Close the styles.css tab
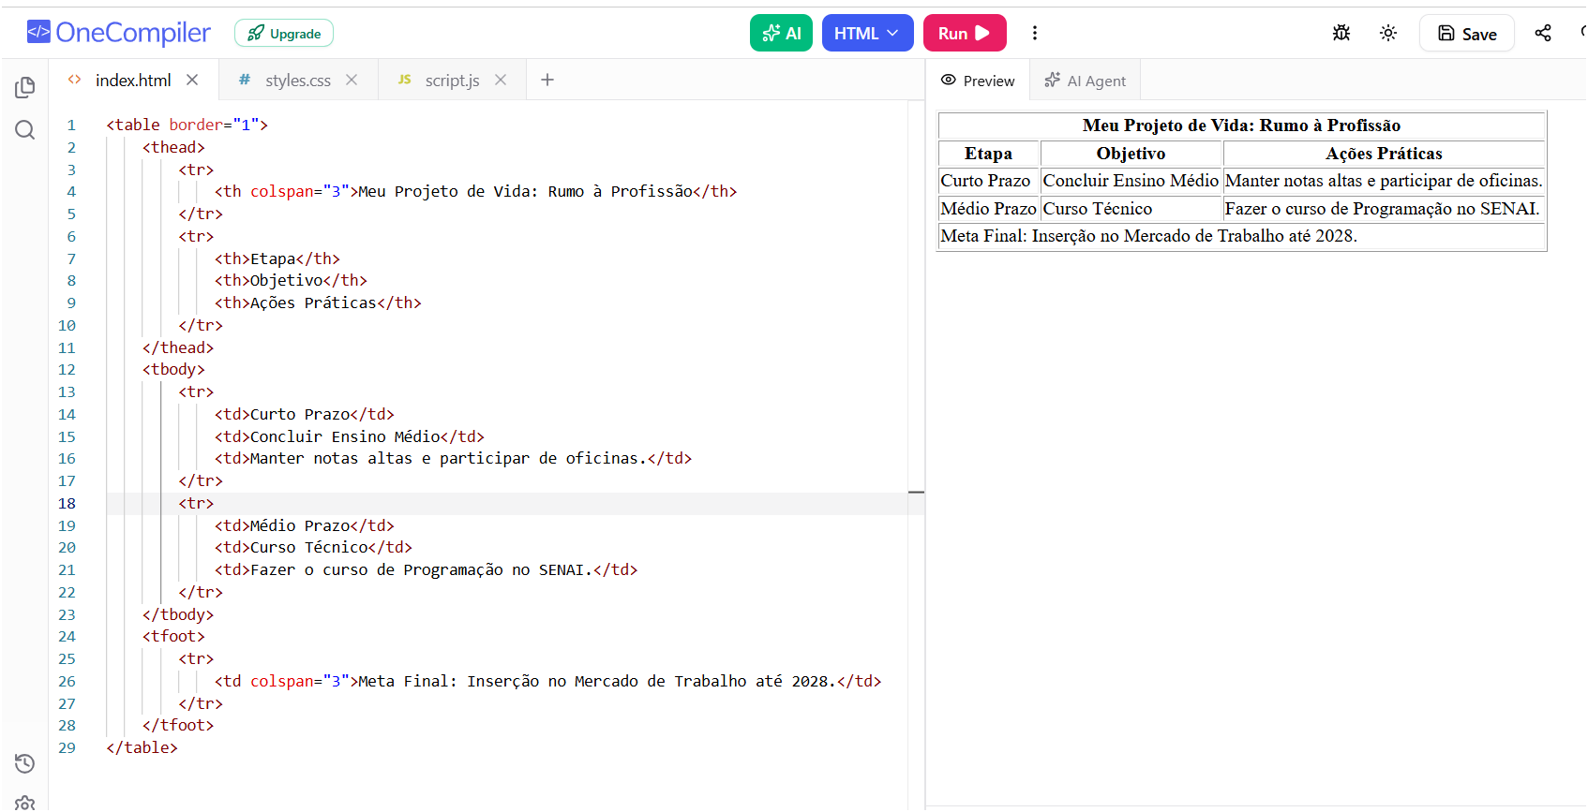This screenshot has width=1588, height=812. point(352,80)
